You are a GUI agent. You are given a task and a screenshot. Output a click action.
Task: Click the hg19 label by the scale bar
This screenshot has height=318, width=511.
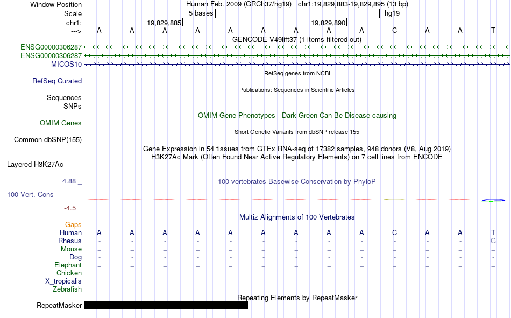[392, 13]
